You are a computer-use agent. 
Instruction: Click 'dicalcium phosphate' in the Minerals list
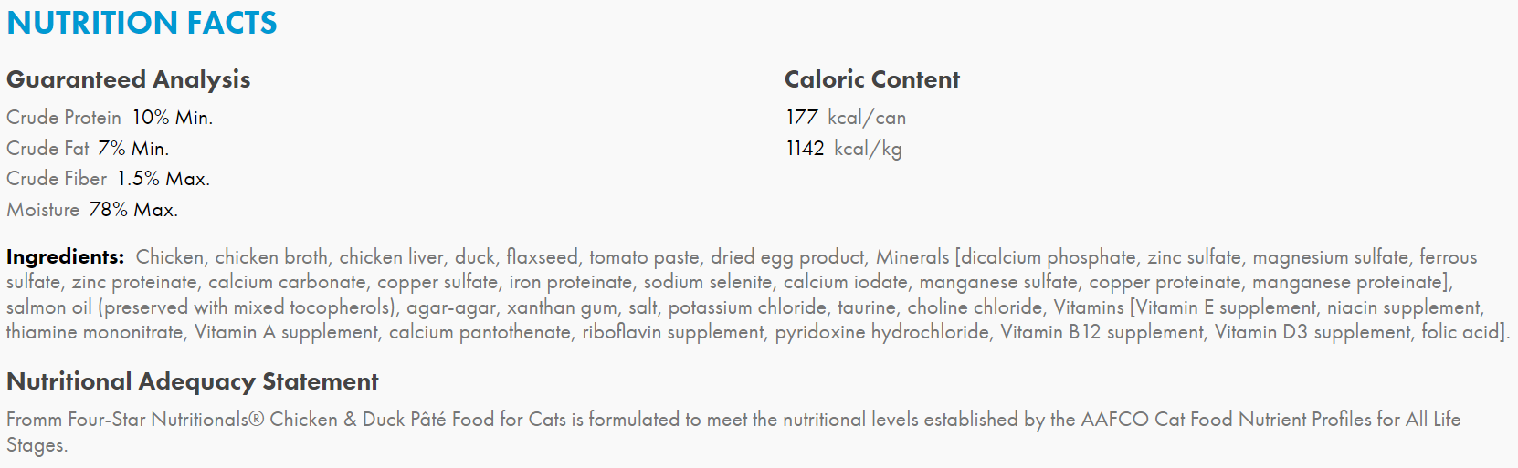click(x=1049, y=257)
